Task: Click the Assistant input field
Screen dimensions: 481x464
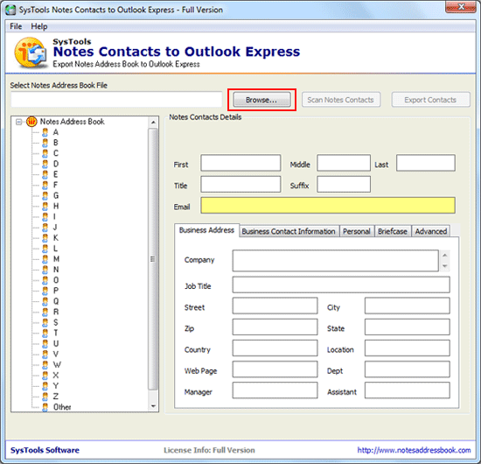Action: (408, 390)
